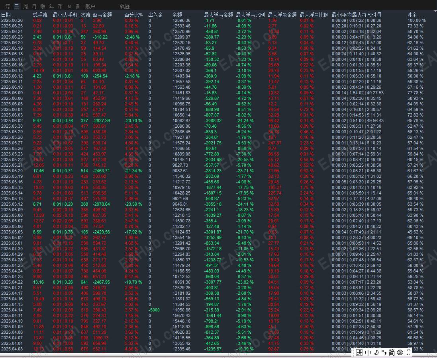Click the 1060.13 profit cell
This screenshot has width=437, height=358.
101,338
